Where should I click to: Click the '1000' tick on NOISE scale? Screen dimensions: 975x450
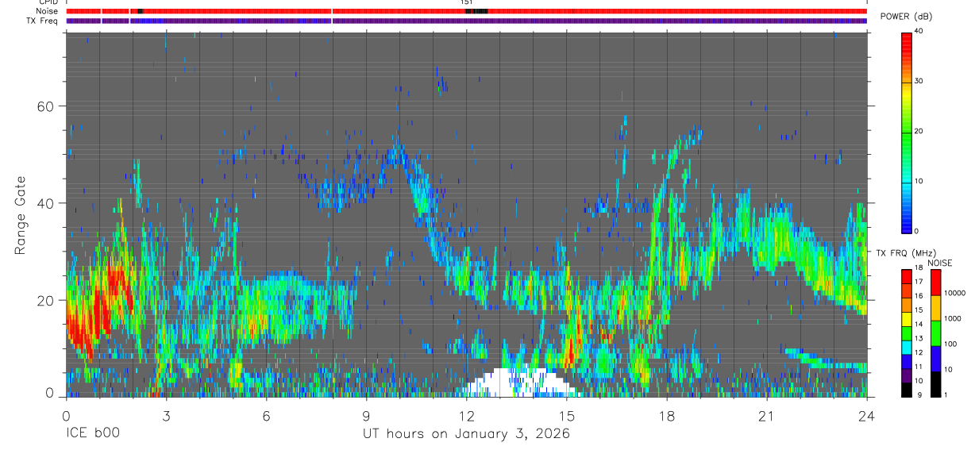coord(952,318)
